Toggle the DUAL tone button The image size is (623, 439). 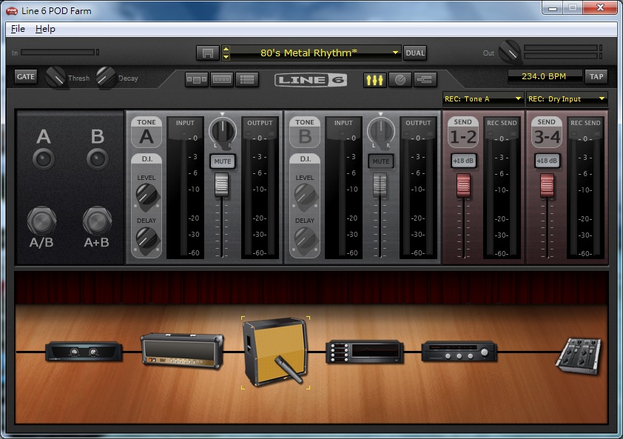pyautogui.click(x=415, y=53)
